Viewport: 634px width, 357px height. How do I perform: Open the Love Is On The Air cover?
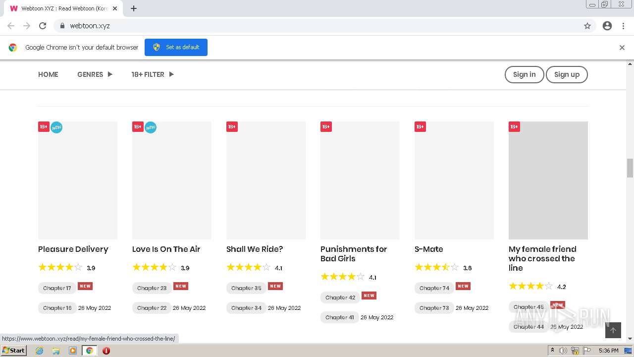[x=172, y=180]
